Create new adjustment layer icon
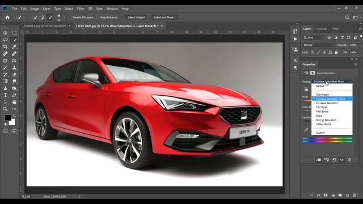The height and width of the screenshot is (204, 363). pos(333,195)
